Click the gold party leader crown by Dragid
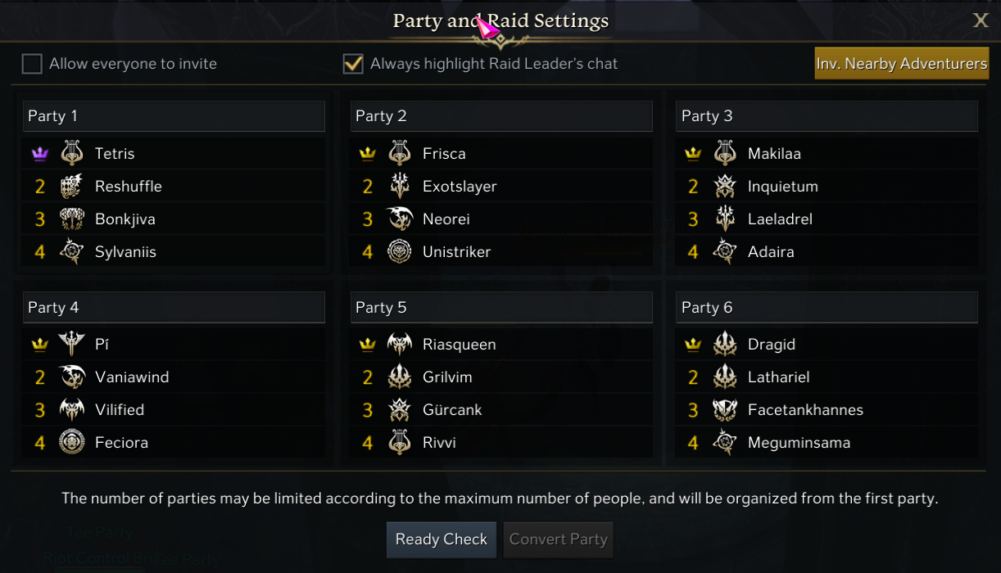The width and height of the screenshot is (1001, 573). point(693,345)
